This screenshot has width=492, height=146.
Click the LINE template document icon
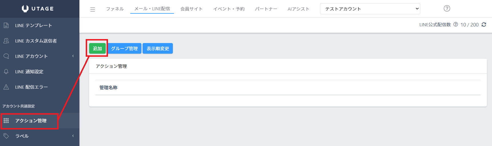coord(6,25)
